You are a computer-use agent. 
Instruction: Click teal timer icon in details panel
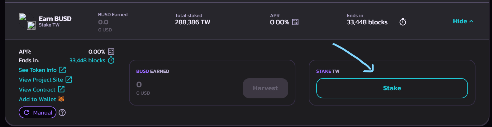pyautogui.click(x=111, y=60)
